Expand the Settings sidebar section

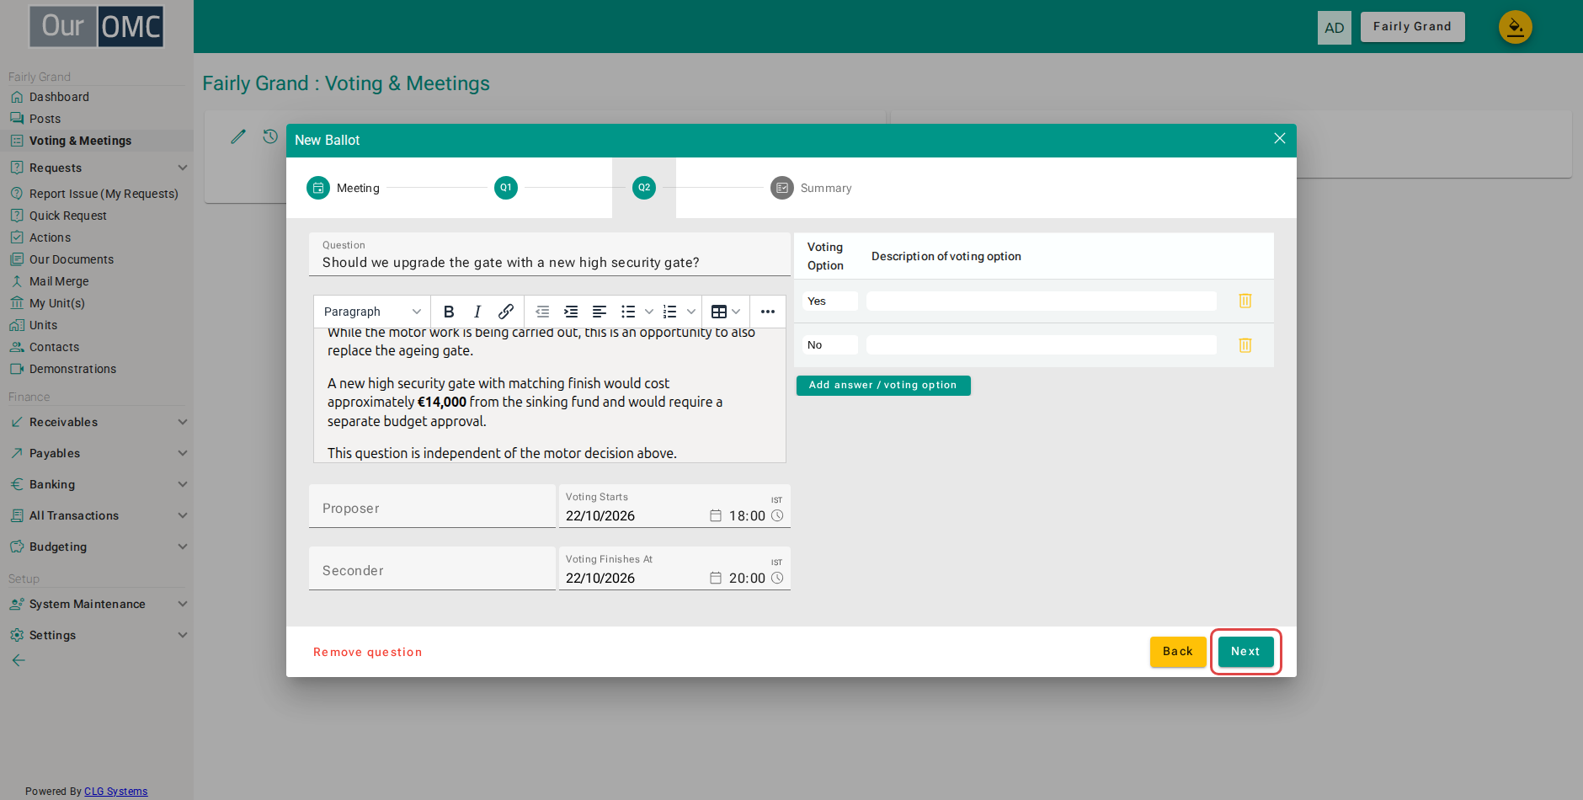tap(97, 635)
